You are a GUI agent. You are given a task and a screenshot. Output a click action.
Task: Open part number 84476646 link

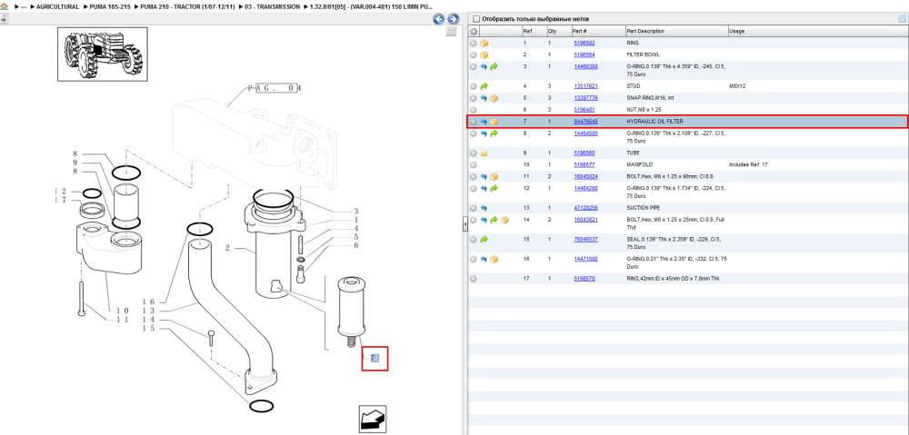click(x=585, y=122)
